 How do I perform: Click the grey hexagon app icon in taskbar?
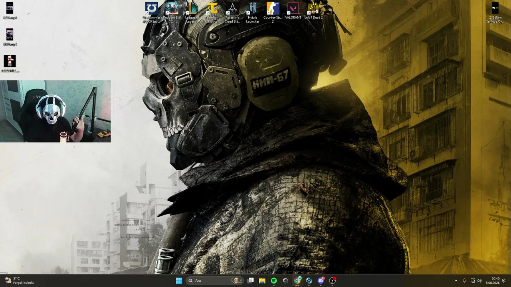[285, 281]
